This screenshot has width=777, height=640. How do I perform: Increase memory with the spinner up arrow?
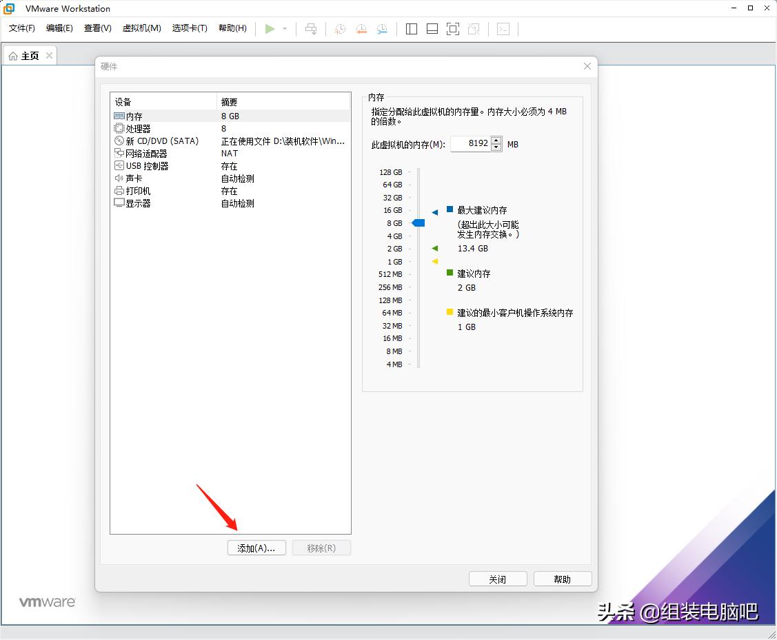pos(496,141)
